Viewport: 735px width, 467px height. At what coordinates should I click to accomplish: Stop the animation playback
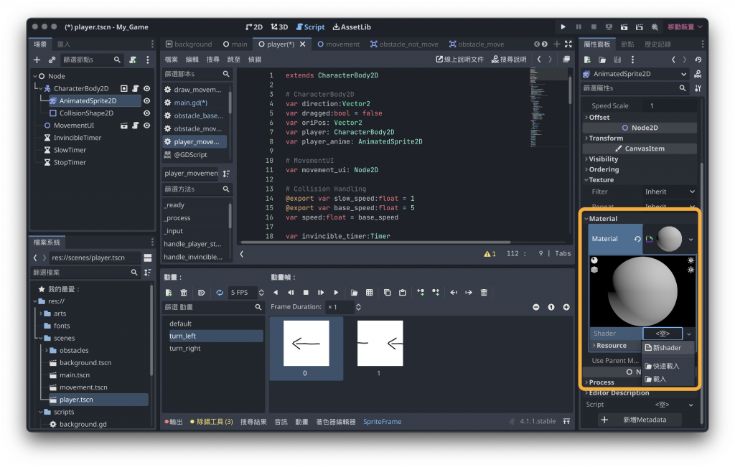306,292
